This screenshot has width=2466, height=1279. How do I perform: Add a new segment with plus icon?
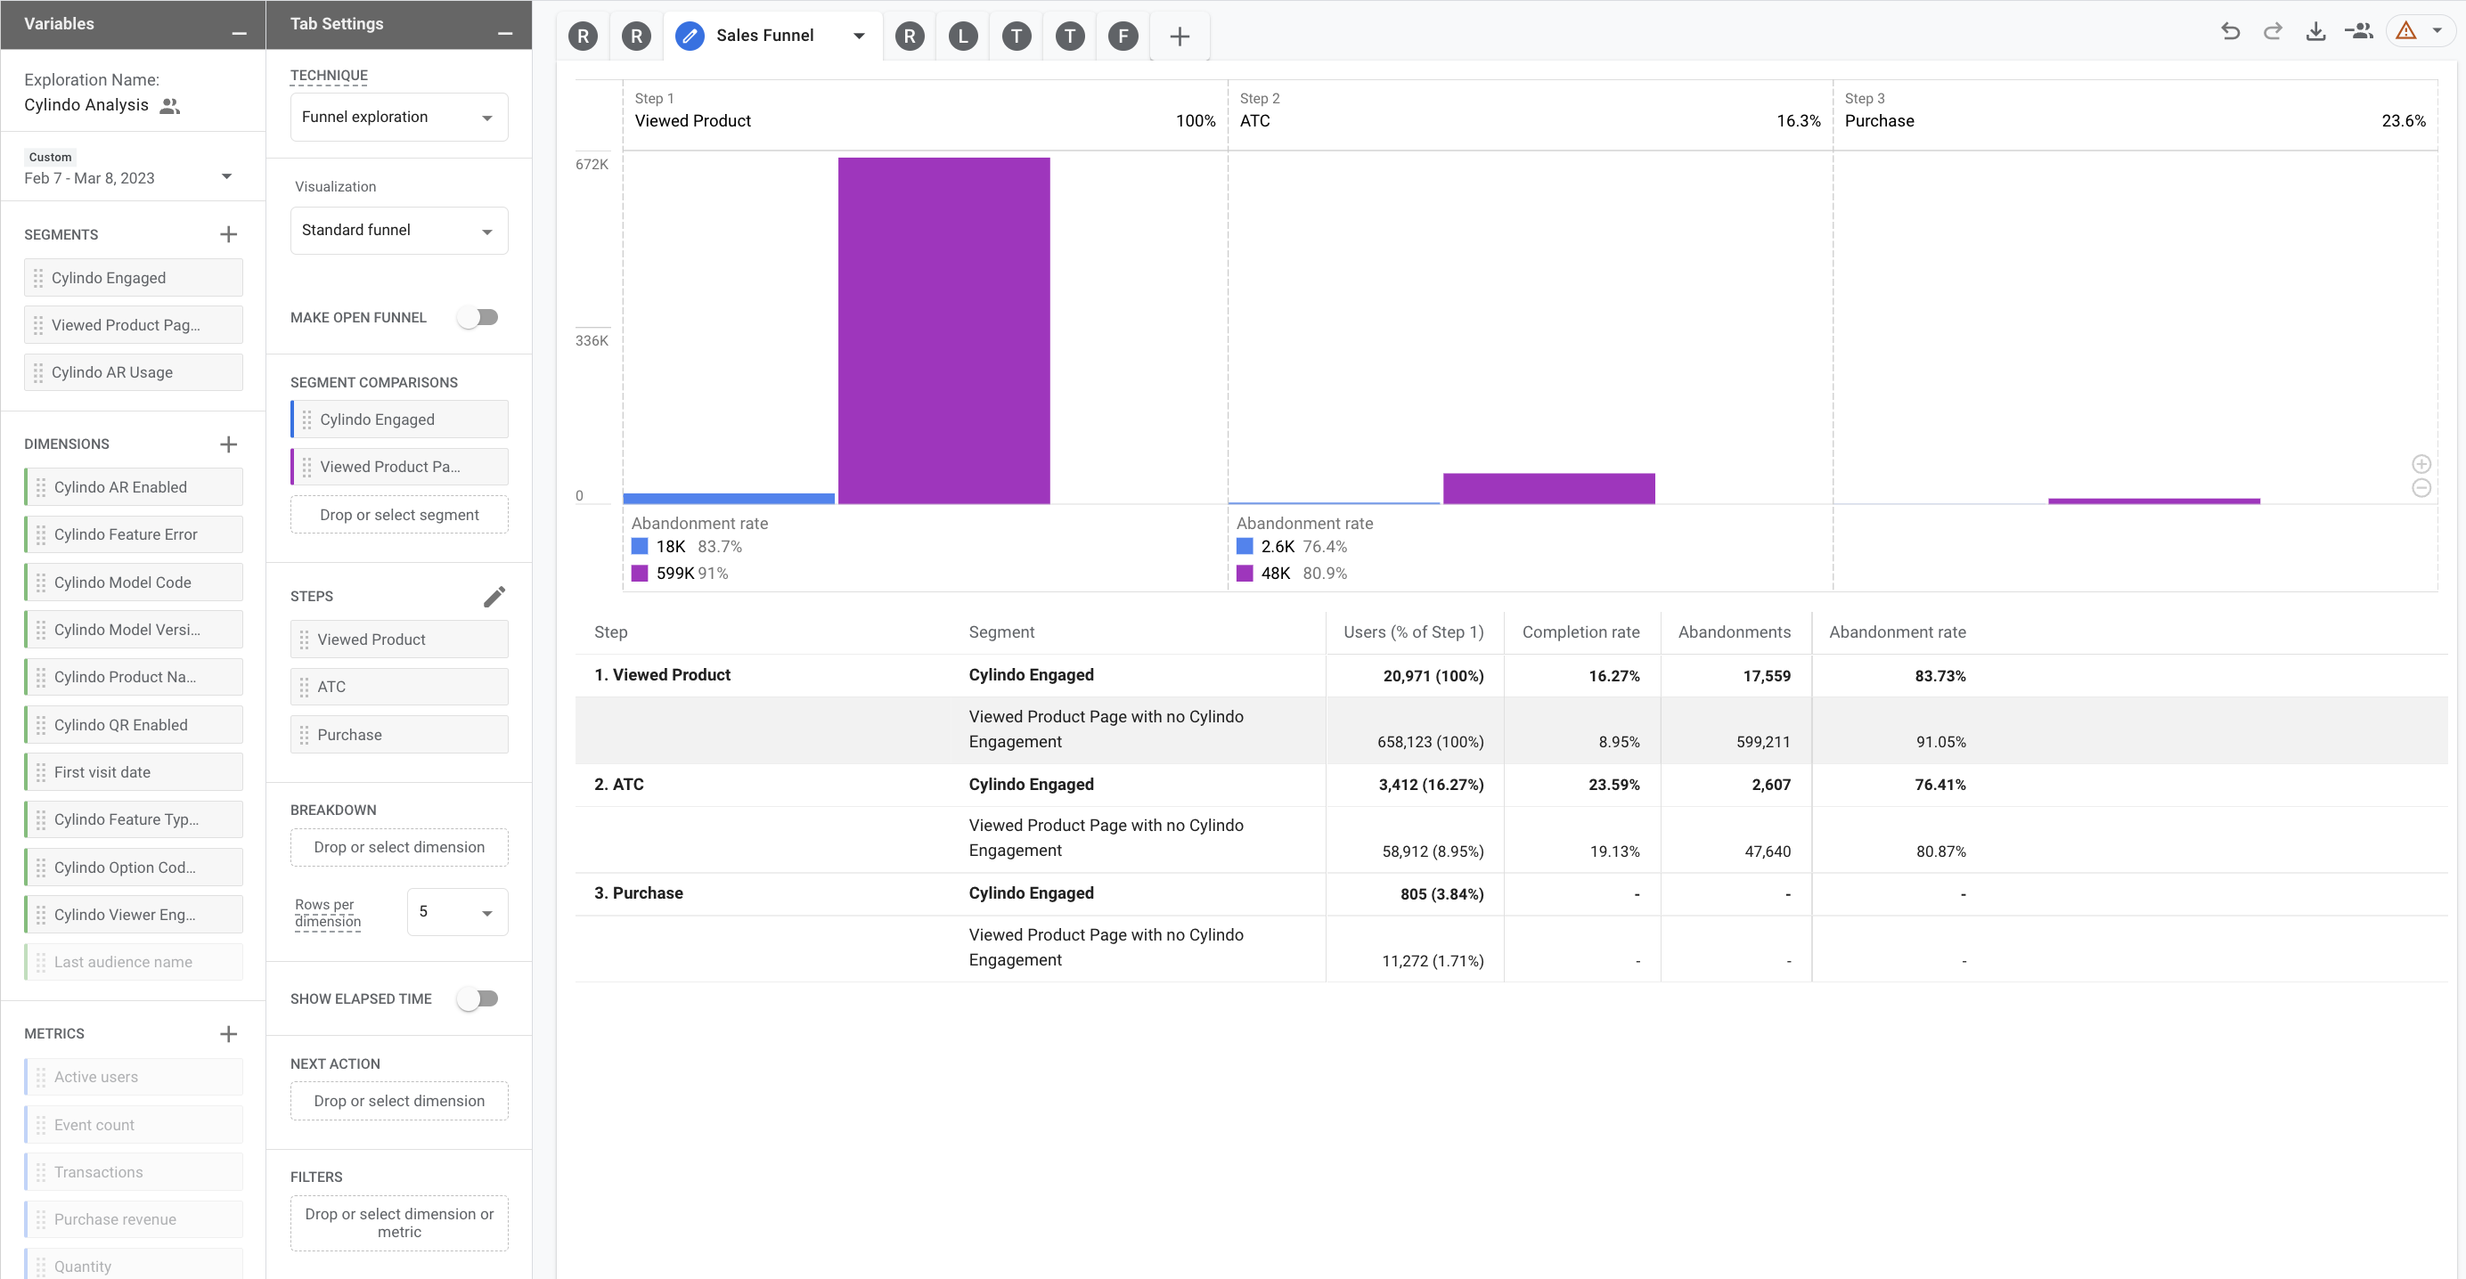tap(228, 234)
